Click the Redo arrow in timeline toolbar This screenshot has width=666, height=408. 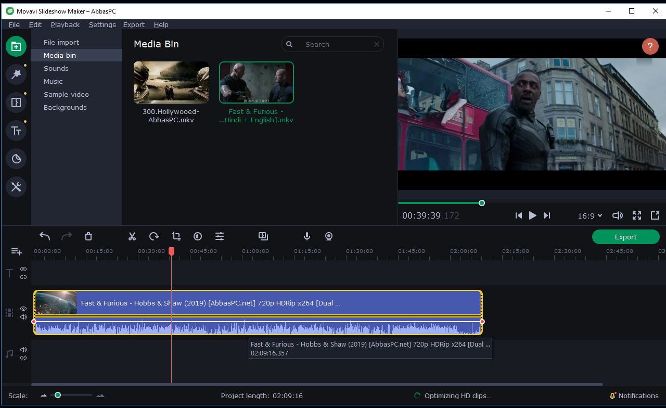click(x=67, y=236)
